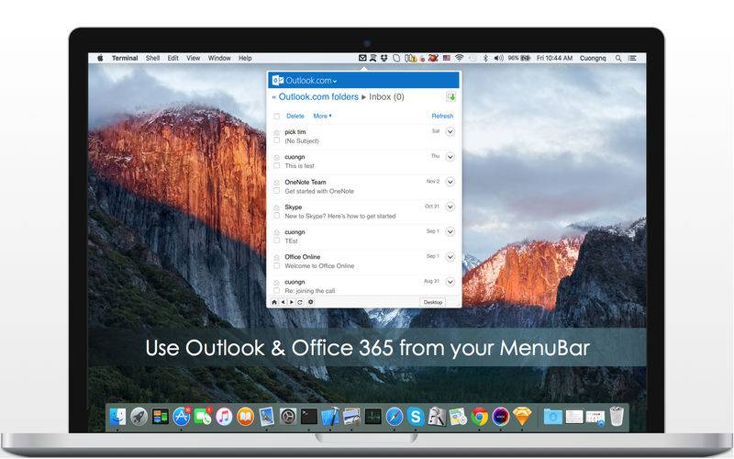Viewport: 734px width, 459px height.
Task: Click the Refresh link
Action: coord(442,116)
